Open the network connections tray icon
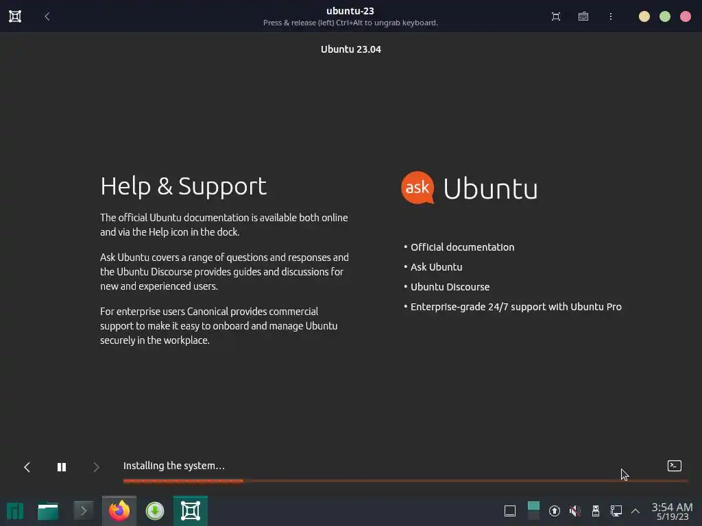 (x=616, y=511)
